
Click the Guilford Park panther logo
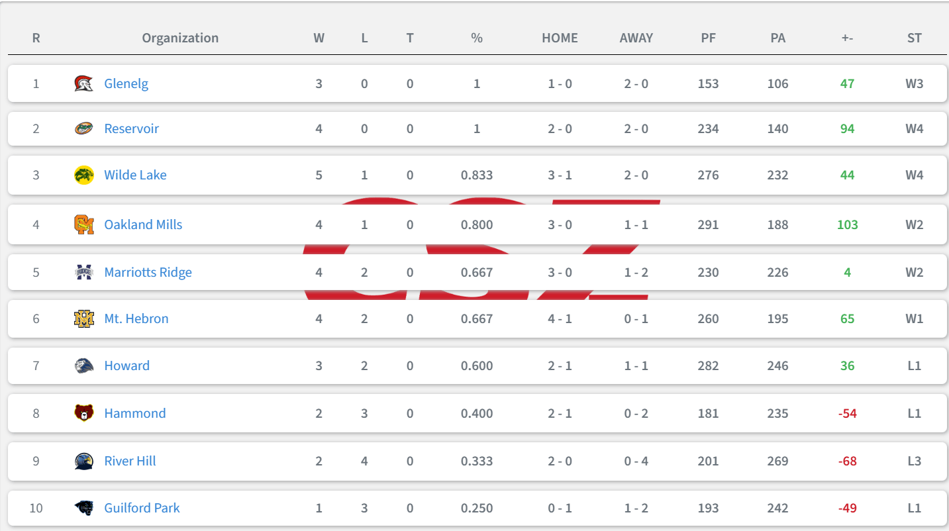pyautogui.click(x=83, y=508)
